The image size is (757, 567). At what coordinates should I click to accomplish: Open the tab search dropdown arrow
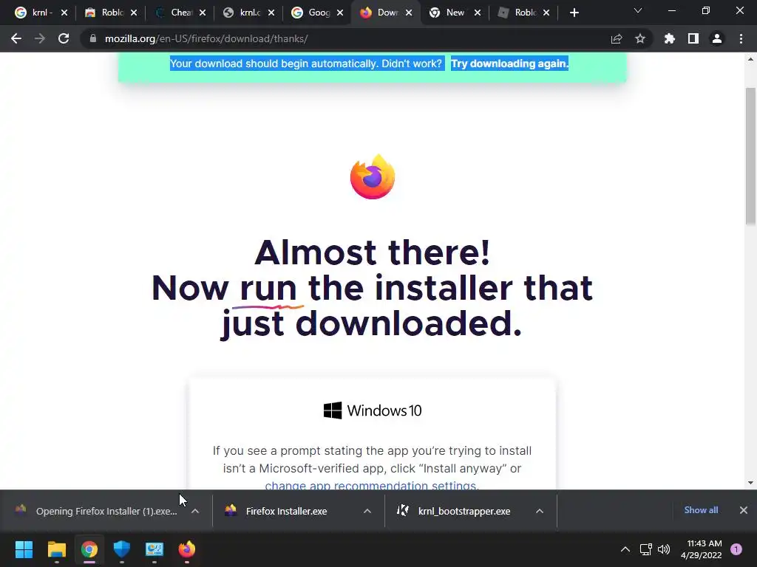pos(638,10)
